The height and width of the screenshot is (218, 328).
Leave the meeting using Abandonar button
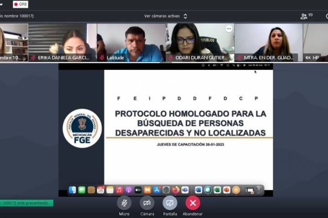pos(193,203)
